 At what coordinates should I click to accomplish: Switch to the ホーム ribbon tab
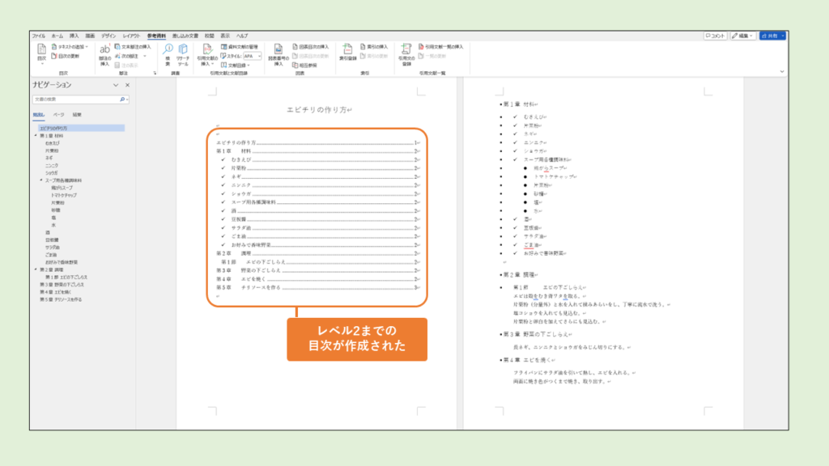point(57,36)
